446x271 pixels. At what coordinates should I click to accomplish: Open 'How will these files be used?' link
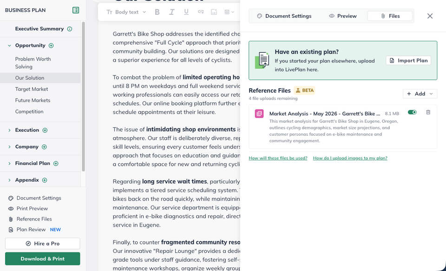coord(278,158)
